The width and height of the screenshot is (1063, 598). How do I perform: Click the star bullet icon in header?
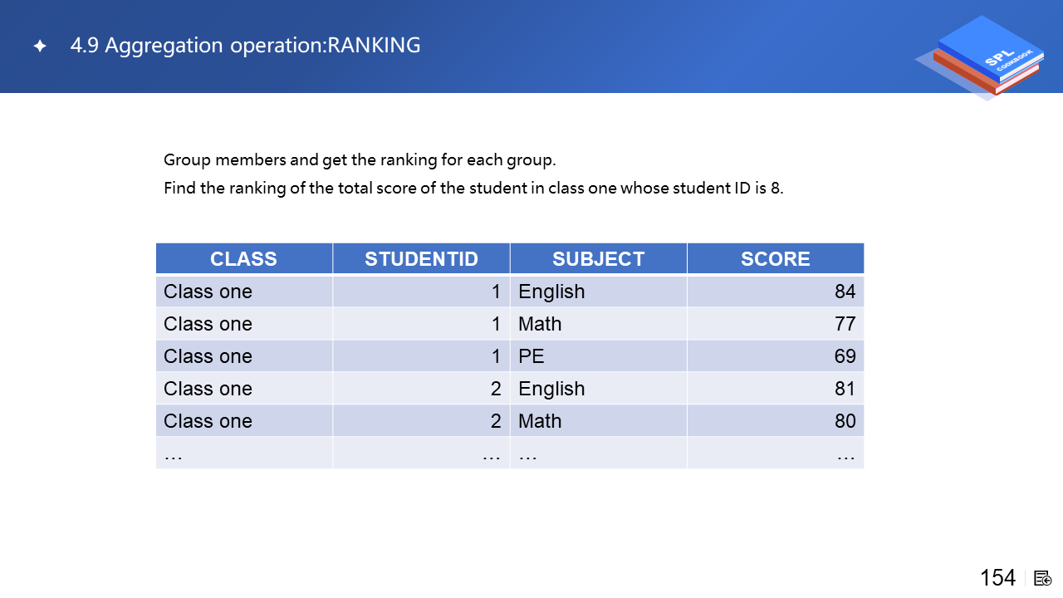39,47
